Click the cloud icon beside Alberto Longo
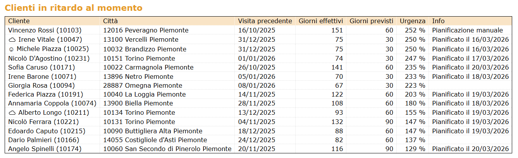The width and height of the screenshot is (518, 158). pos(12,113)
